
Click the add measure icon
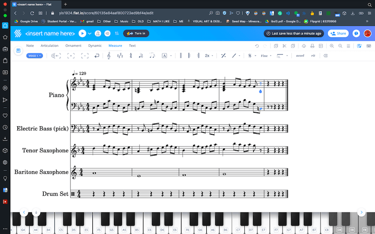(x=55, y=55)
